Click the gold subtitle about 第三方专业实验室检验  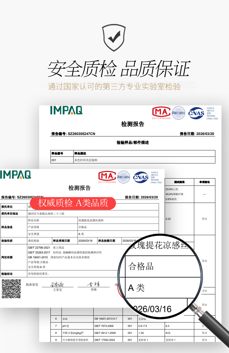point(114,87)
